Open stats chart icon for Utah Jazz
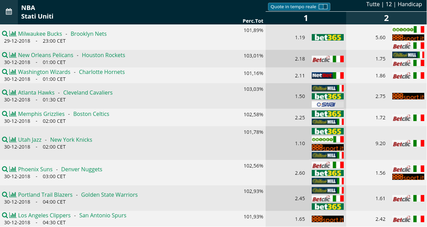427x227 pixels. pyautogui.click(x=13, y=140)
